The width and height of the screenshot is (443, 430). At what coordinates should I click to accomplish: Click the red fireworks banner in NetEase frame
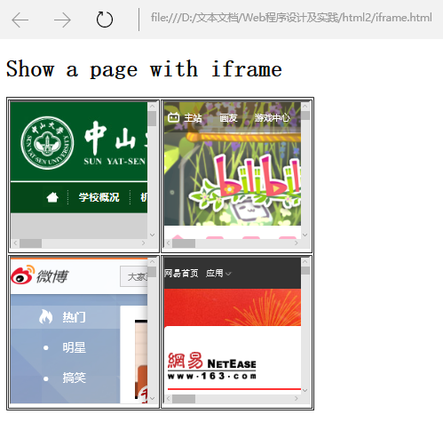(x=233, y=307)
